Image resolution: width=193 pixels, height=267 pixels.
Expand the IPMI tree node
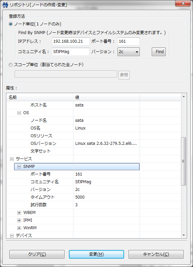click(x=19, y=220)
